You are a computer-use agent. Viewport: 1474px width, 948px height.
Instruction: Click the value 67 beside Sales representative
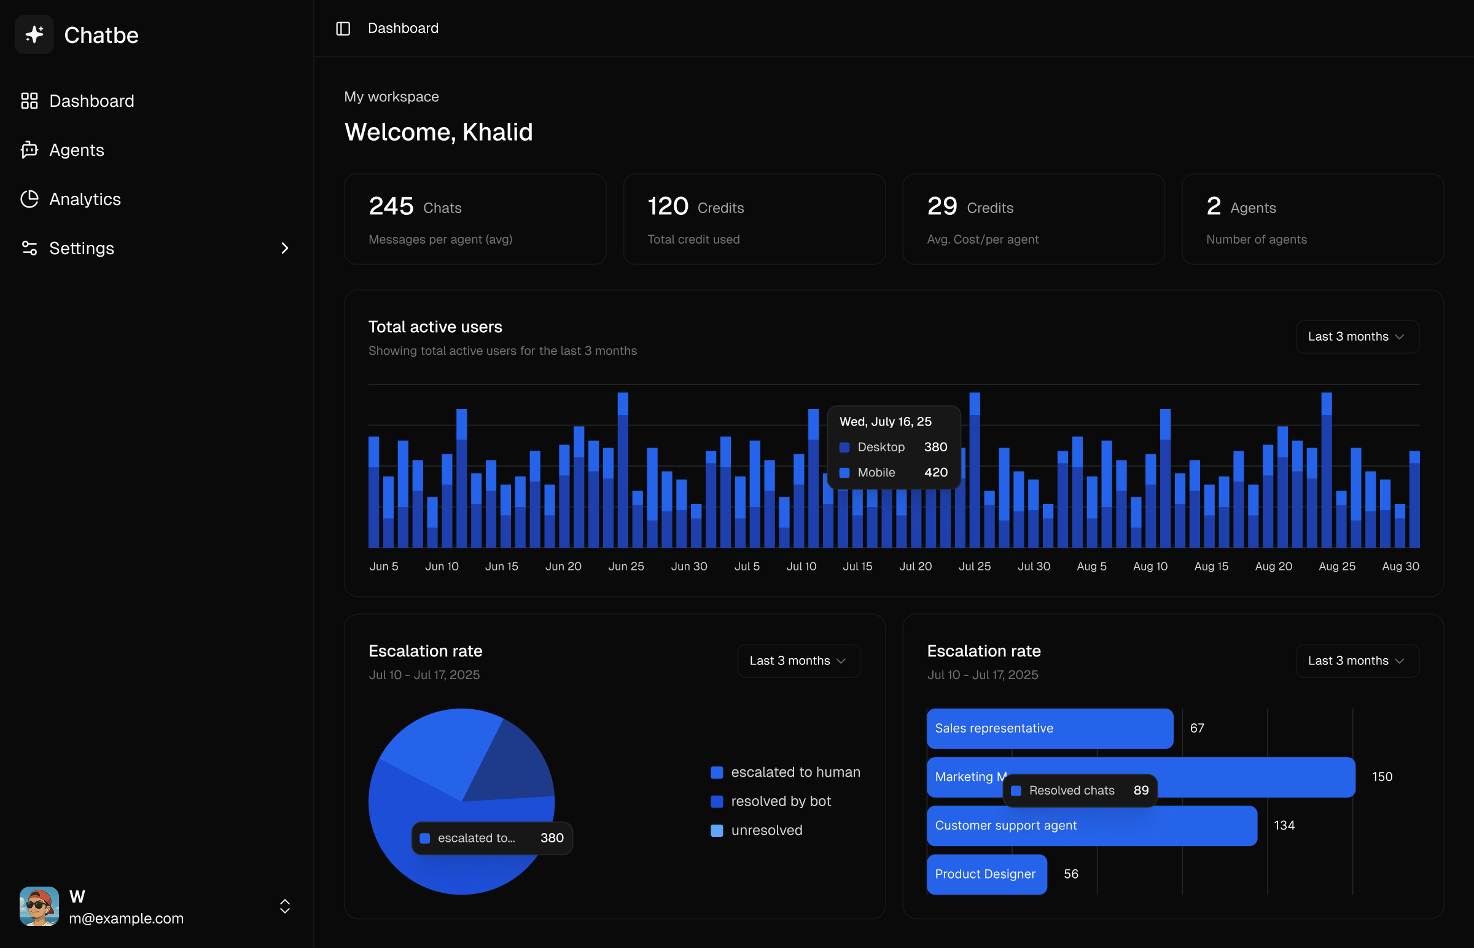click(1196, 728)
